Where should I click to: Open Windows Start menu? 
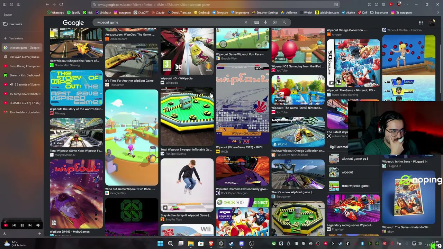coord(160,244)
